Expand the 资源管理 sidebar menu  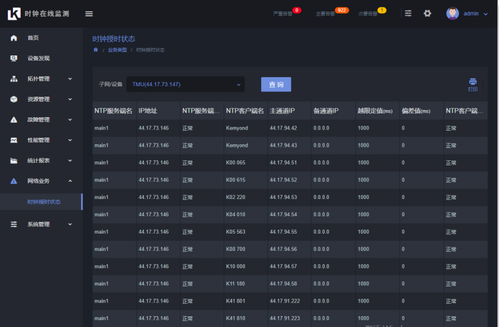pos(41,99)
